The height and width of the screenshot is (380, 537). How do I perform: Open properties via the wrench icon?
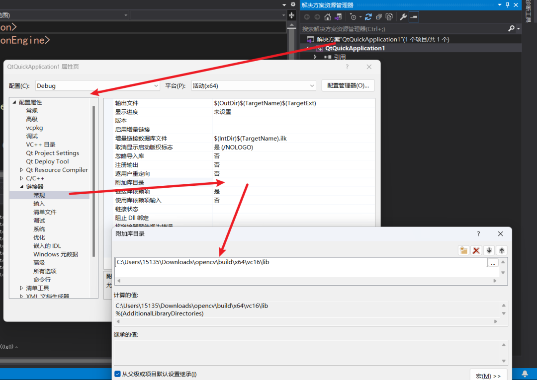403,17
